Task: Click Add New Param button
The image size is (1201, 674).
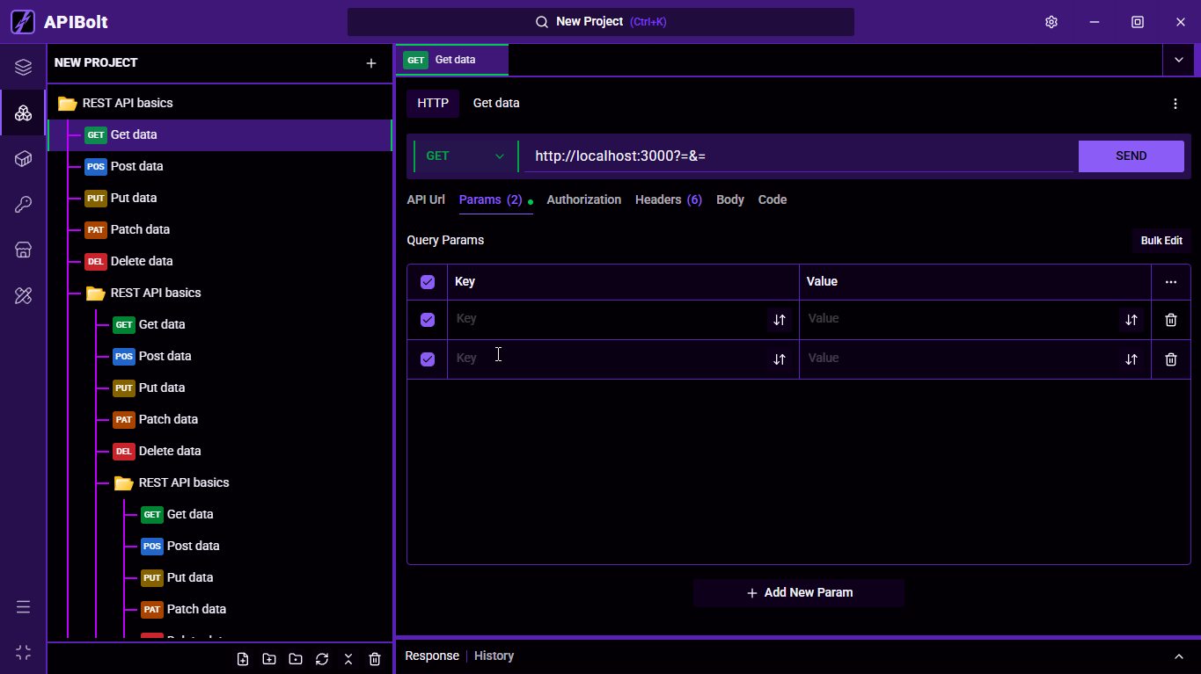Action: [x=799, y=593]
